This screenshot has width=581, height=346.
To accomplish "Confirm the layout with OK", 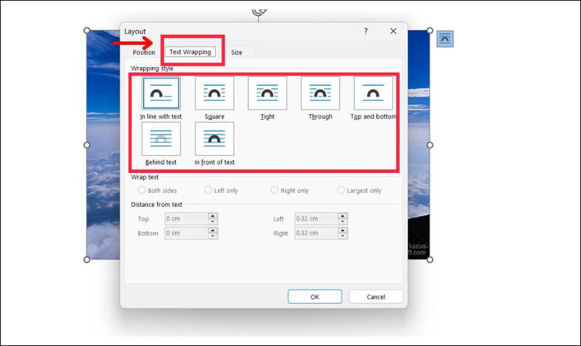I will click(315, 297).
